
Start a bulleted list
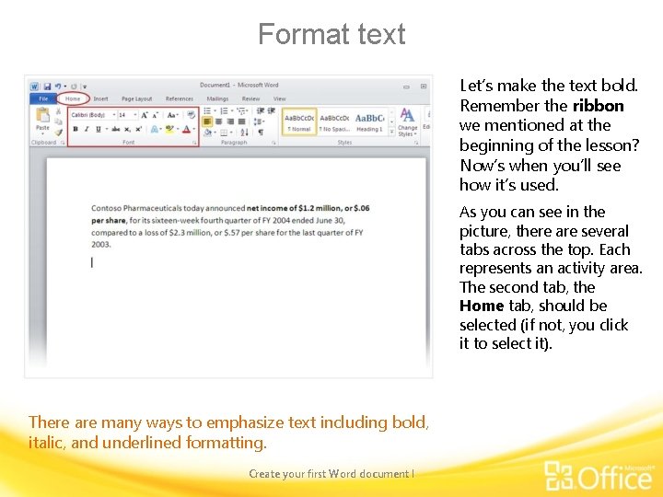point(207,110)
